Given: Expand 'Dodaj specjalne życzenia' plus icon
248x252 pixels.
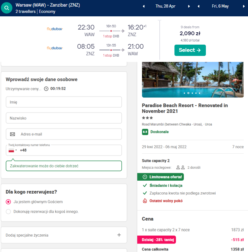Looking at the screenshot, I should [119, 235].
